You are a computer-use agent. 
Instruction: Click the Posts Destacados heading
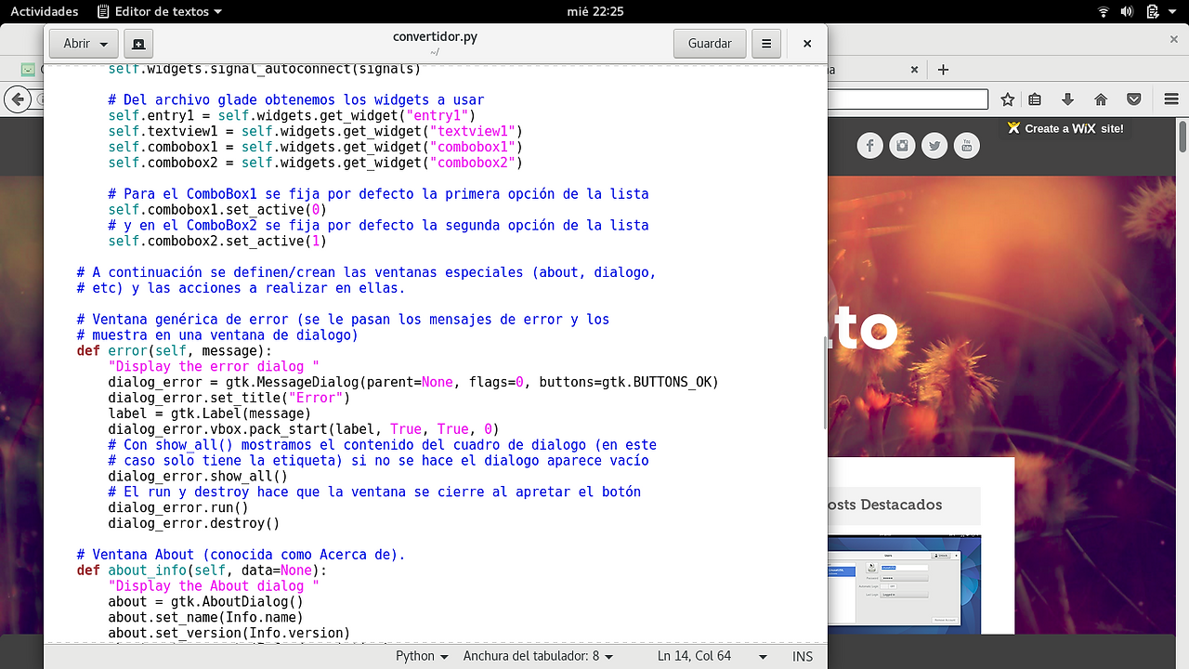883,505
